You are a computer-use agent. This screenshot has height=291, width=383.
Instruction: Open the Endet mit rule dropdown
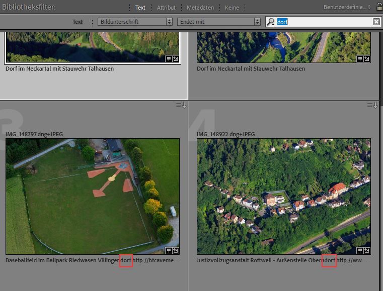(218, 22)
